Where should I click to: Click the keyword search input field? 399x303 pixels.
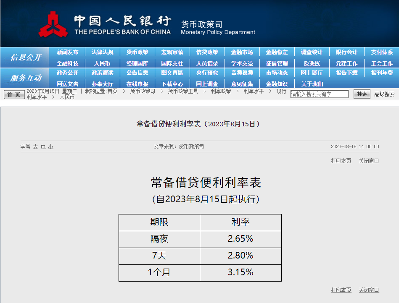320,94
